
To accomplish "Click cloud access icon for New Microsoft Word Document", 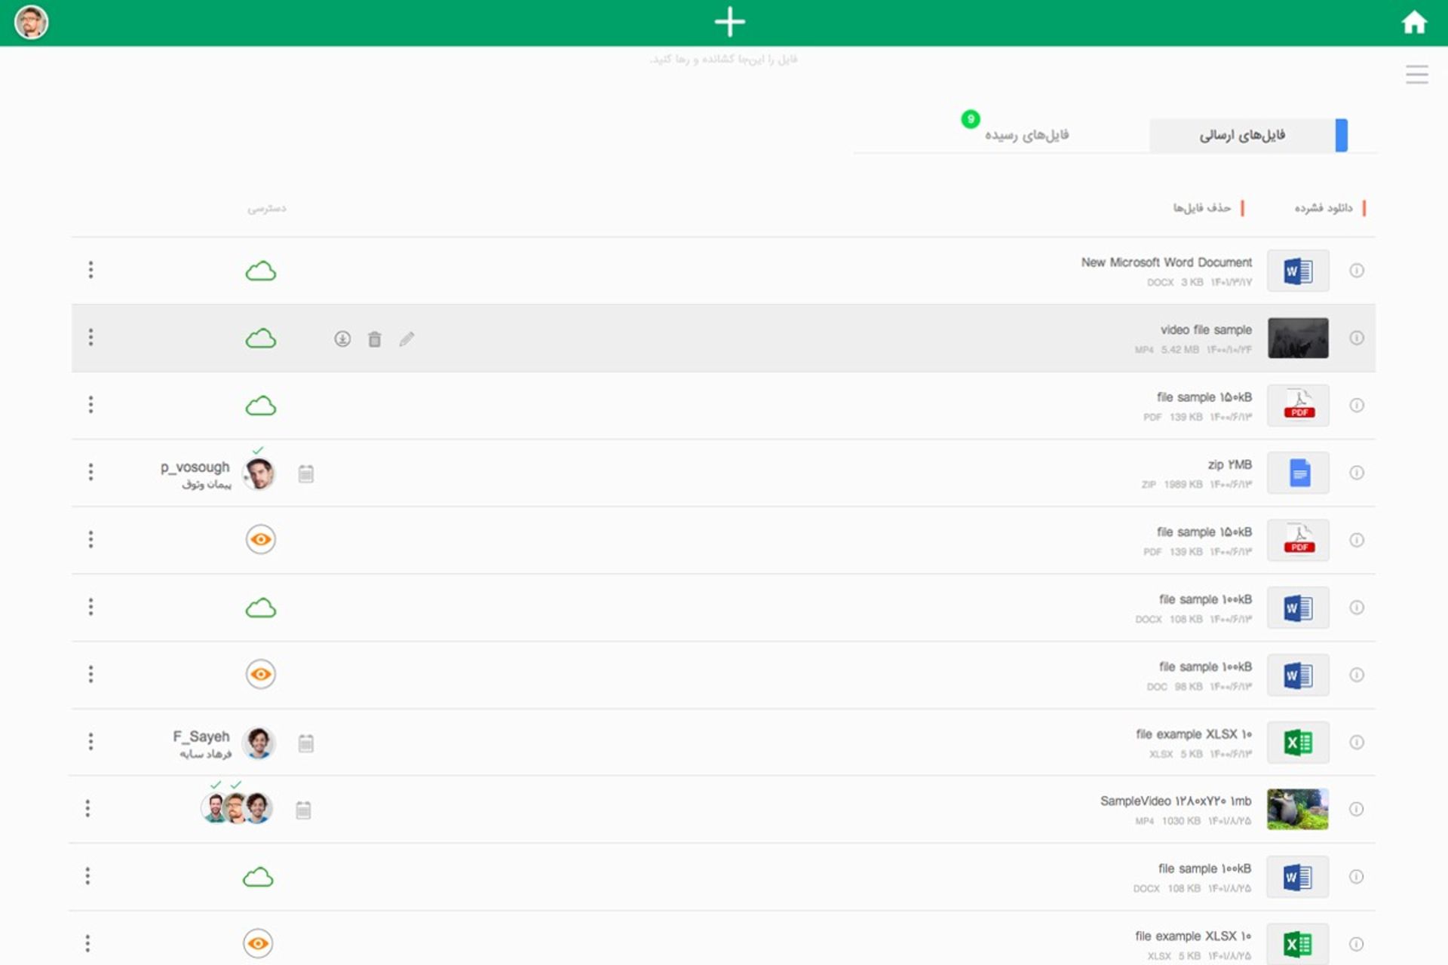I will coord(261,271).
